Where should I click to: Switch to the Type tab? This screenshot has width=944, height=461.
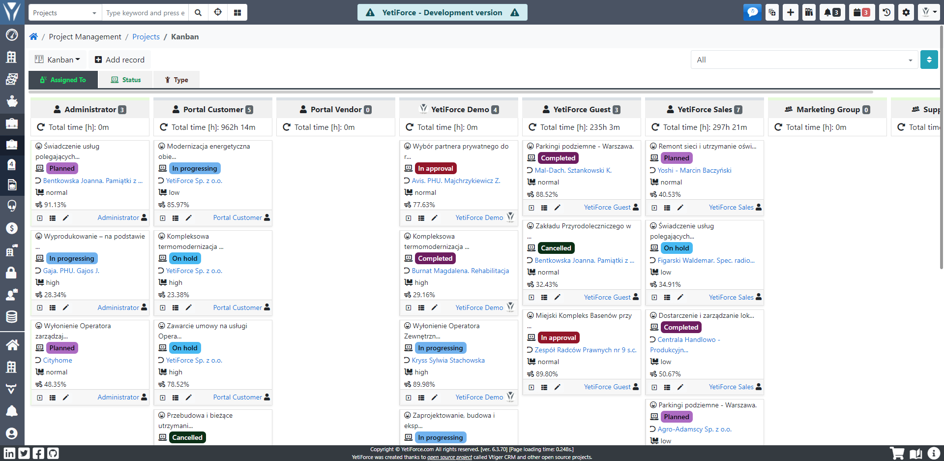pos(177,80)
